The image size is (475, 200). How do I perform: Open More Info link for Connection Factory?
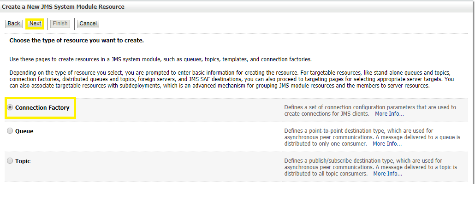point(389,114)
